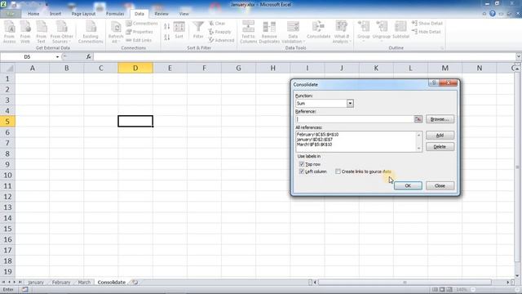Image resolution: width=522 pixels, height=294 pixels.
Task: Switch to the March sheet tab
Action: [x=84, y=283]
